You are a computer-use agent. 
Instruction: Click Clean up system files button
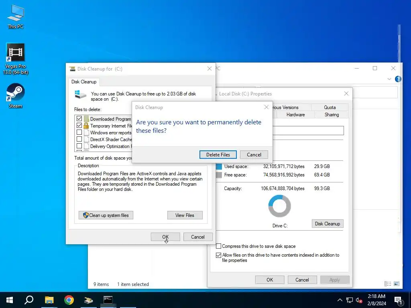click(106, 215)
